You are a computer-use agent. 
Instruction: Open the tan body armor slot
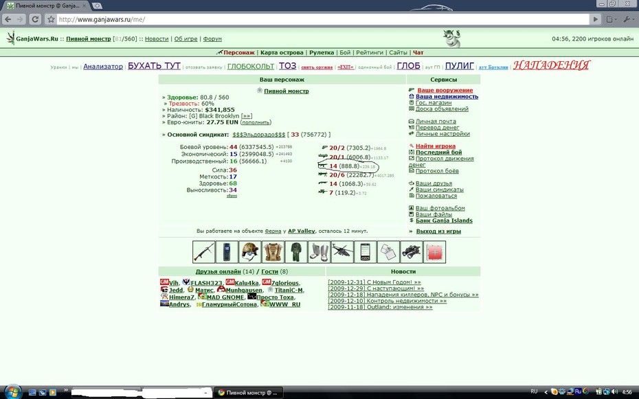(x=273, y=252)
